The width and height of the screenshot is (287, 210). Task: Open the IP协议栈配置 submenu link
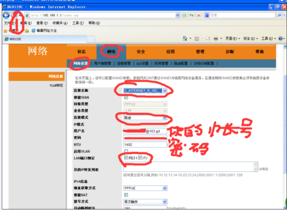[204, 63]
